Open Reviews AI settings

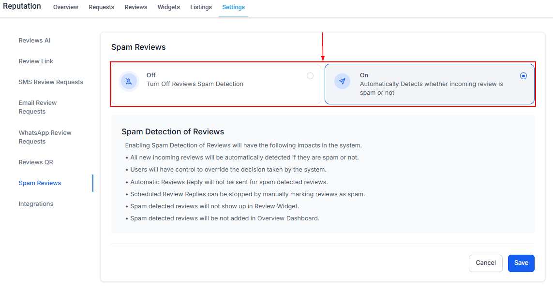pos(34,41)
